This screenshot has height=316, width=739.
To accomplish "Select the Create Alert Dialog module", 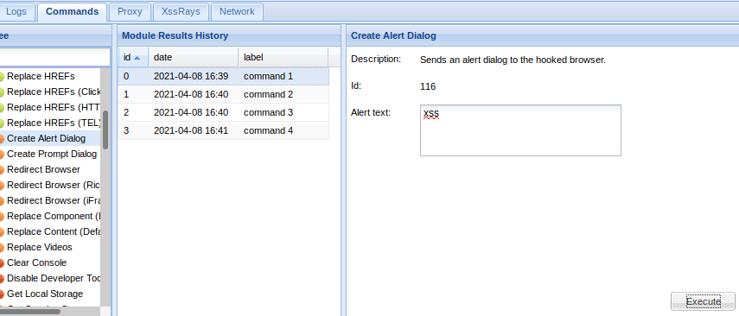I will (x=46, y=138).
